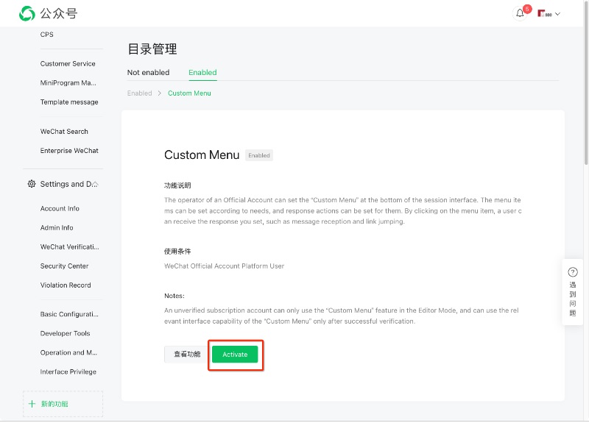Select the Enabled tab
Viewport: 589px width, 423px height.
pyautogui.click(x=202, y=73)
